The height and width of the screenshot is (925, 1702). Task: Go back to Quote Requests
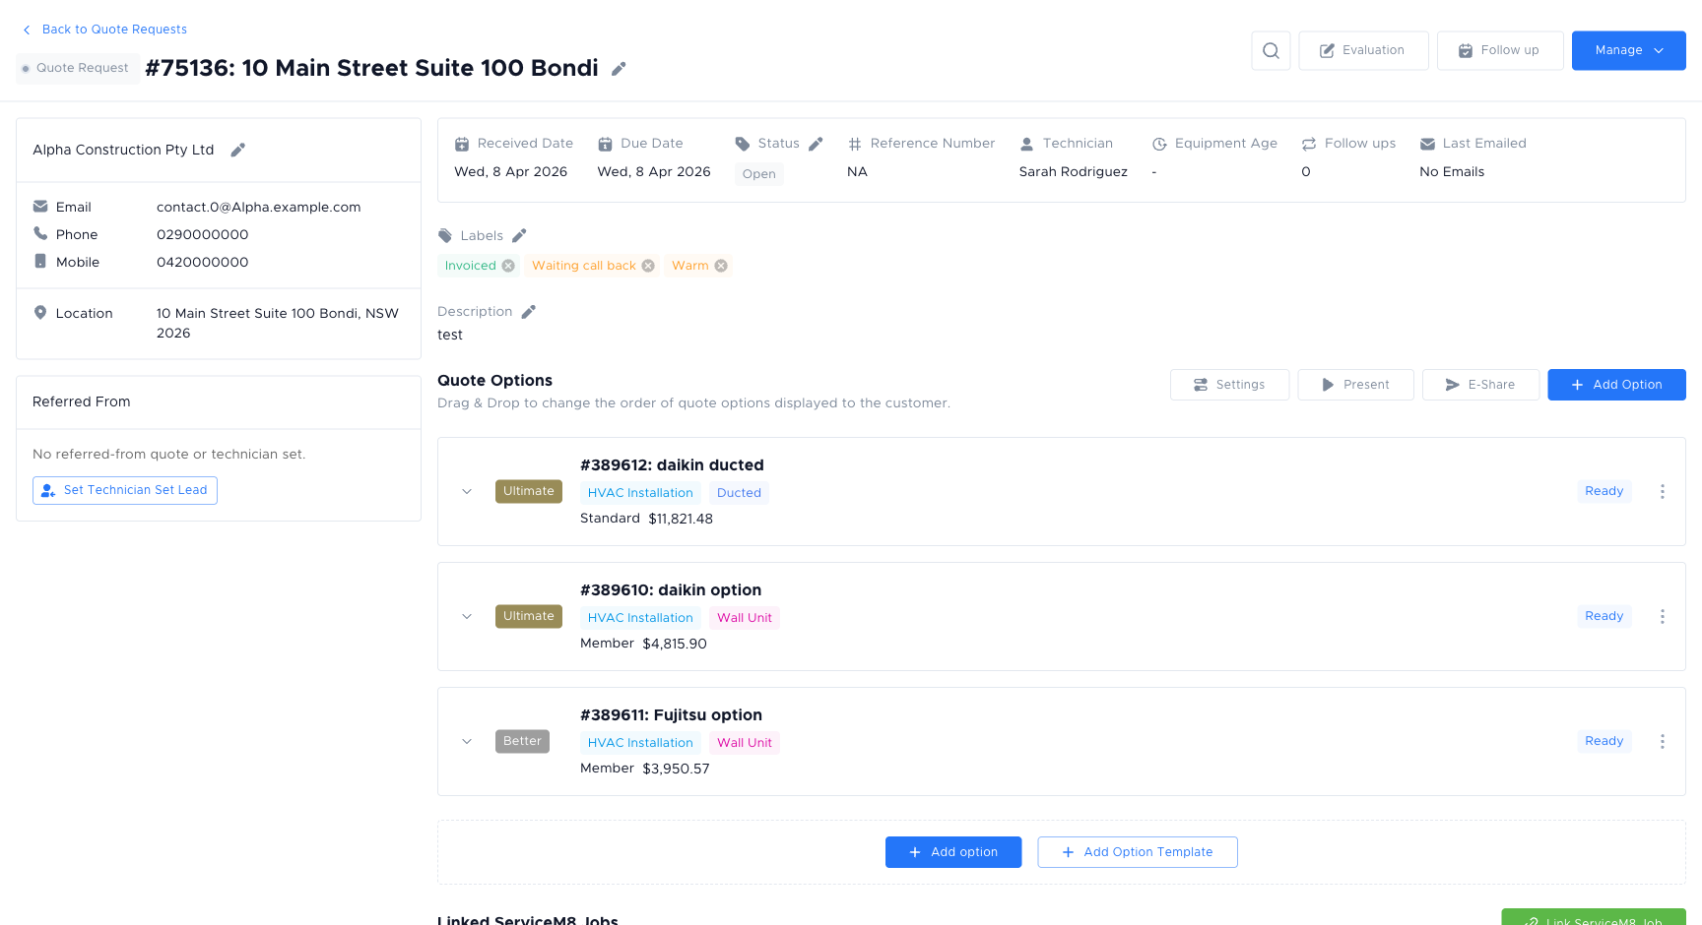tap(104, 30)
